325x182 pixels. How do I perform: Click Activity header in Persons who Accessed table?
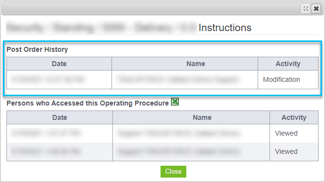coord(294,117)
